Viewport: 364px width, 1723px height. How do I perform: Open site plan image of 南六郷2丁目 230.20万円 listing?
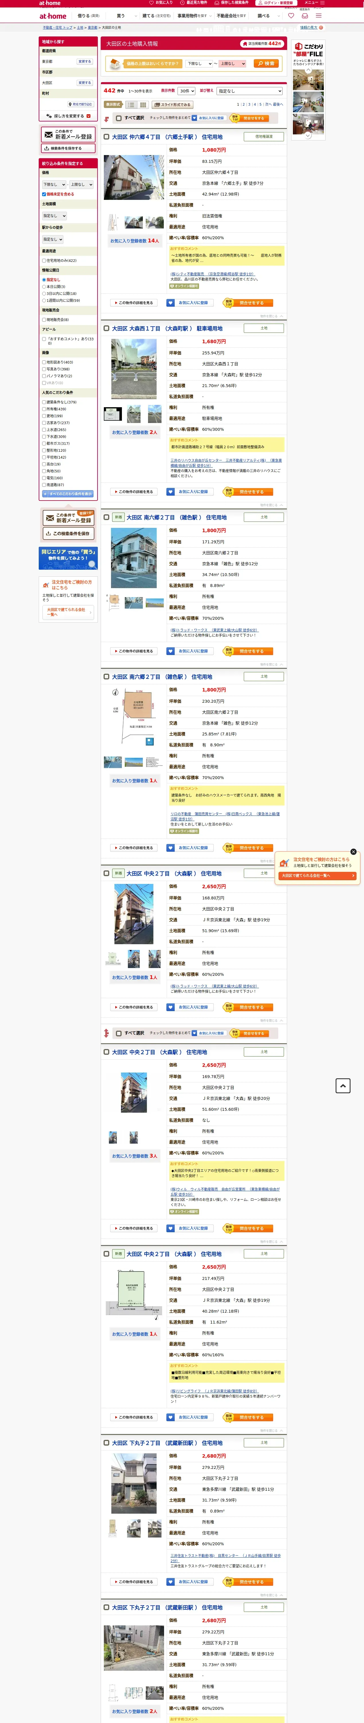coord(134,716)
